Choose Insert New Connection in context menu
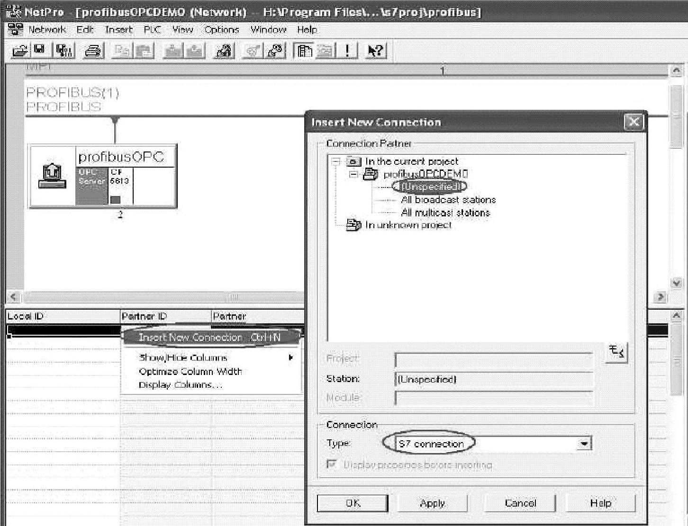688x526 pixels. coord(211,337)
